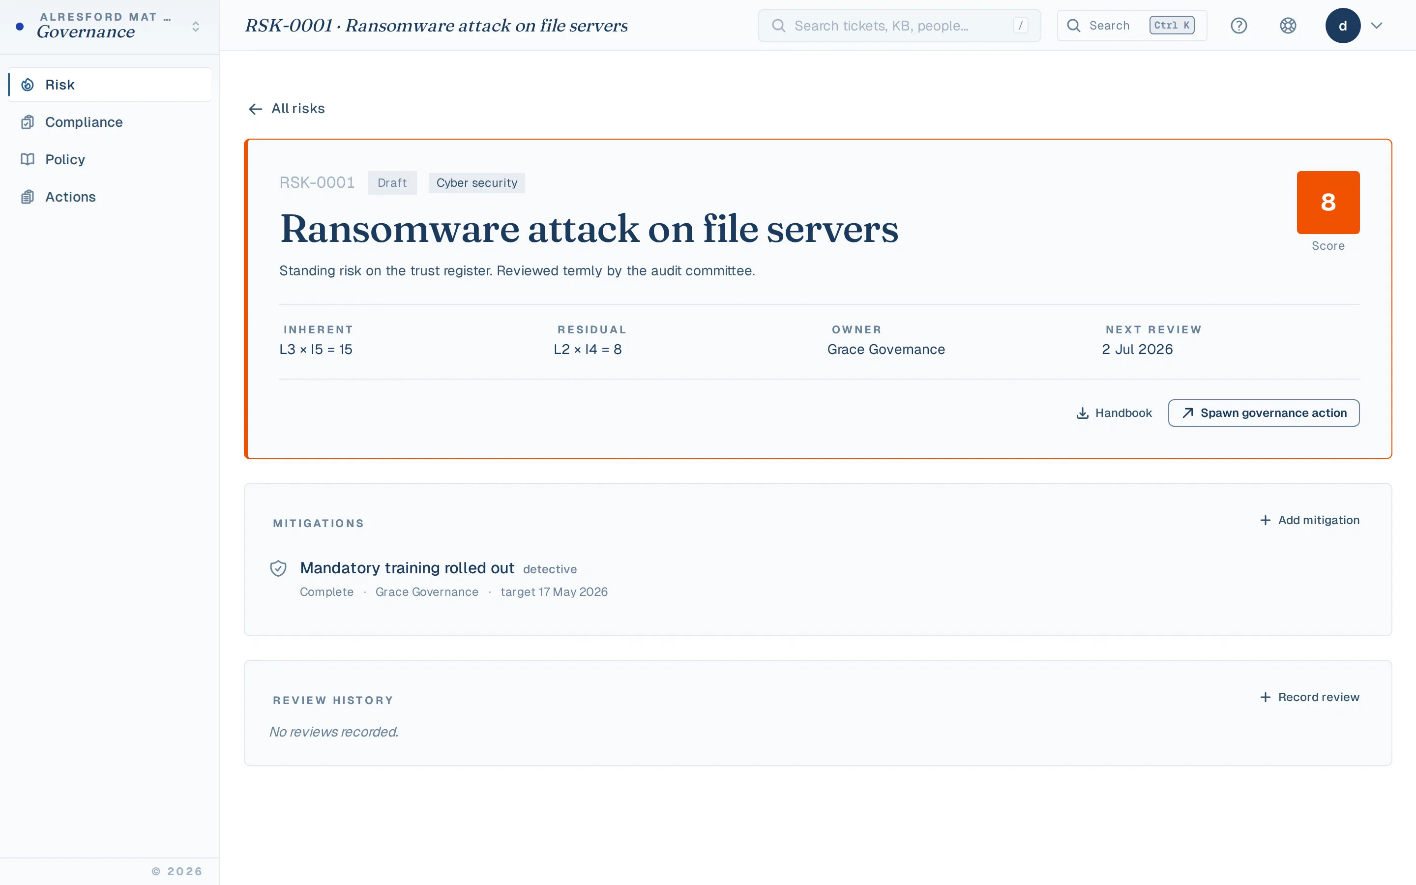Click the detective mitigation type label
This screenshot has height=885, width=1416.
550,569
